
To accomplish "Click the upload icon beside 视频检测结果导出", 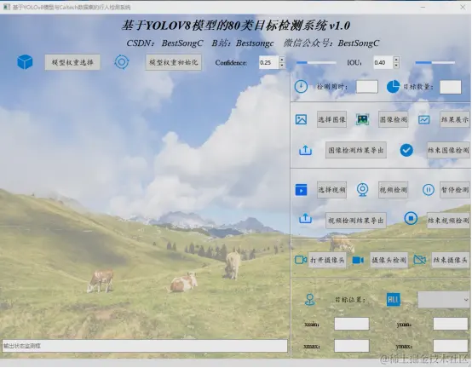I will [x=305, y=218].
